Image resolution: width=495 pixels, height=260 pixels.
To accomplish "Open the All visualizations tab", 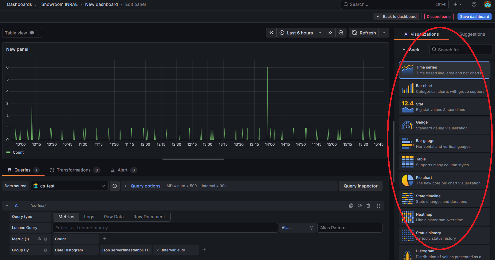I will tap(422, 34).
